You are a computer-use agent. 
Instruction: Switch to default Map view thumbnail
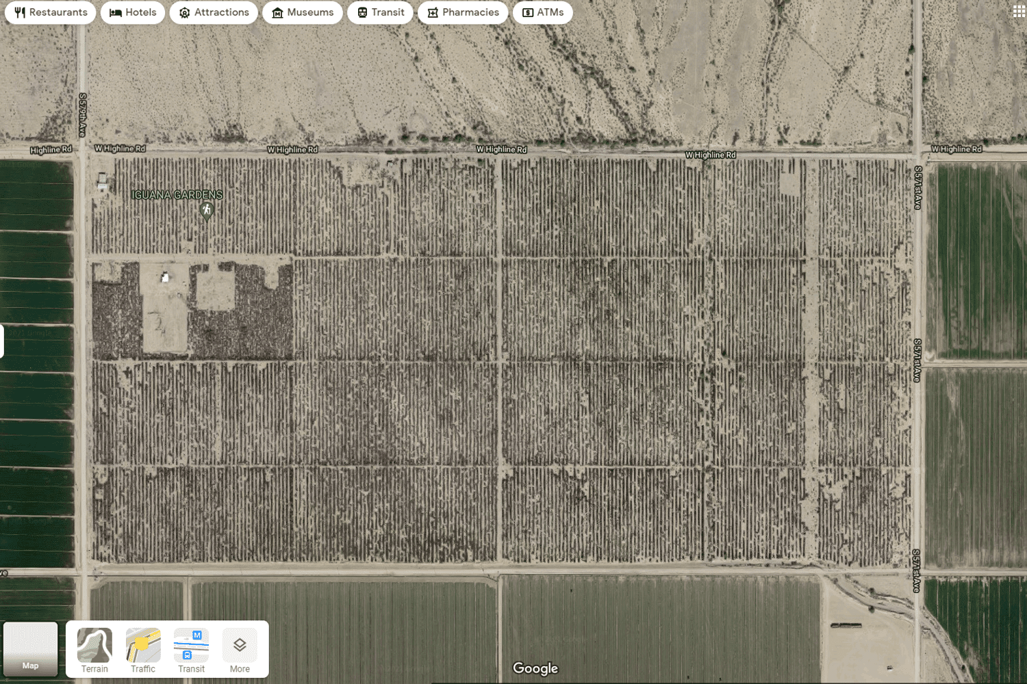point(30,649)
